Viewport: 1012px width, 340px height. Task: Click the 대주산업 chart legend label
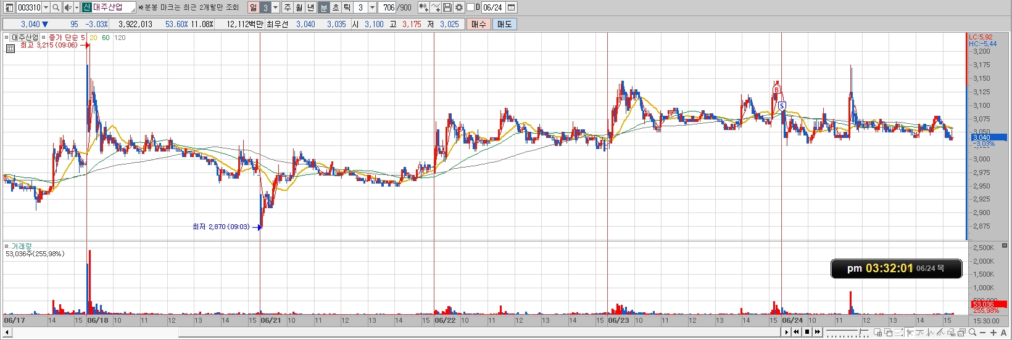tap(25, 38)
